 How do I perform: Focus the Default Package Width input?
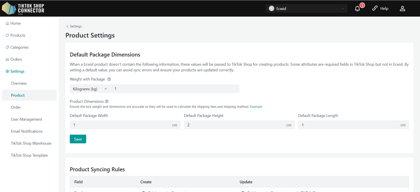pos(125,125)
